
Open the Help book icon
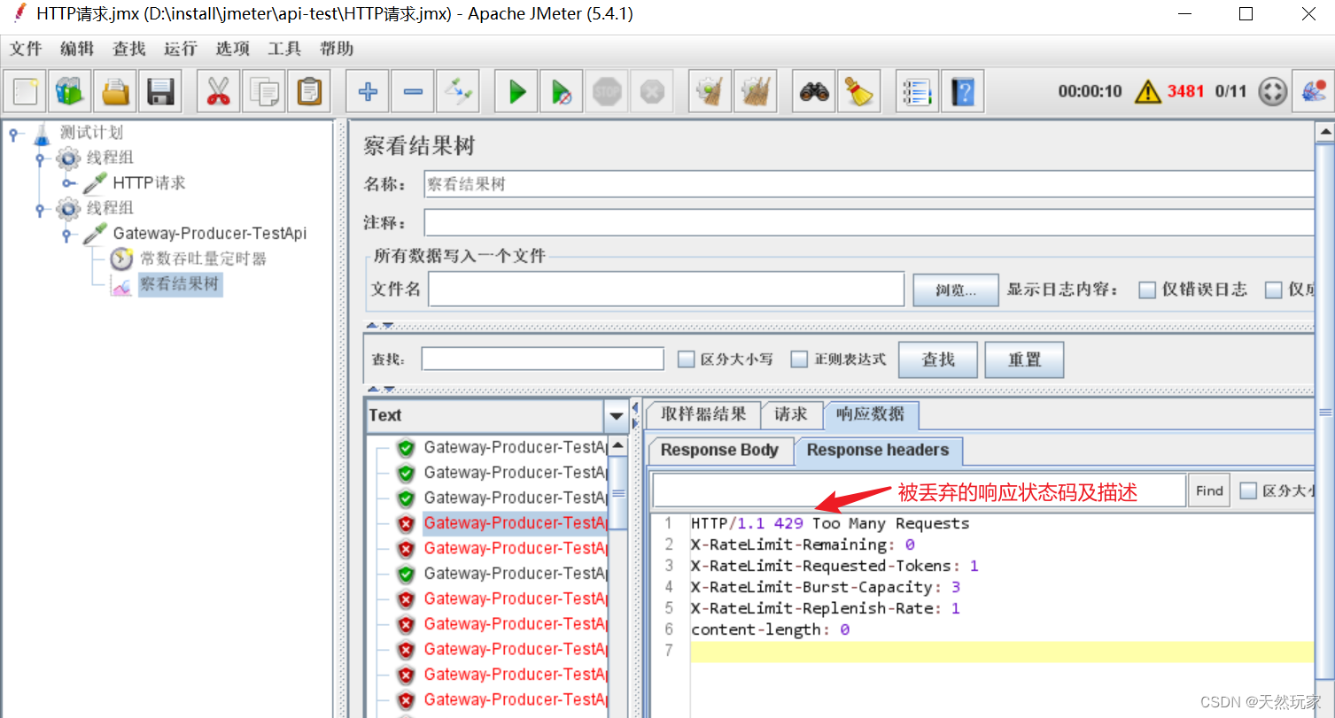pos(963,91)
